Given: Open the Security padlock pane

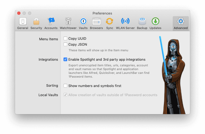Looking at the screenshot, I should [36, 24].
